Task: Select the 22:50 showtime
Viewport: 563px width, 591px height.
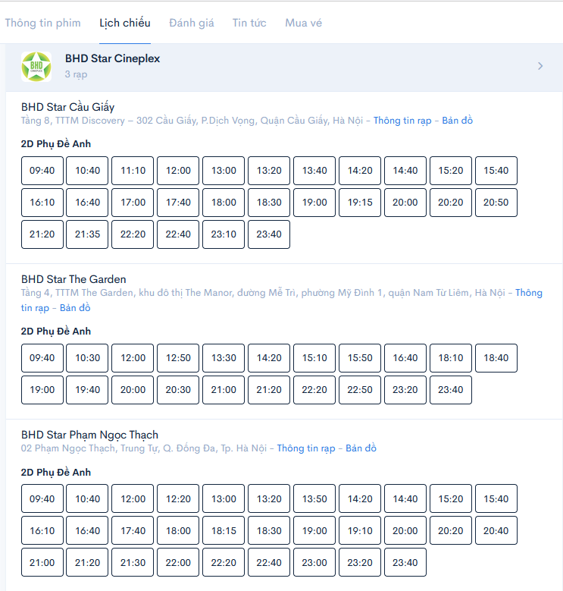Action: [x=360, y=390]
